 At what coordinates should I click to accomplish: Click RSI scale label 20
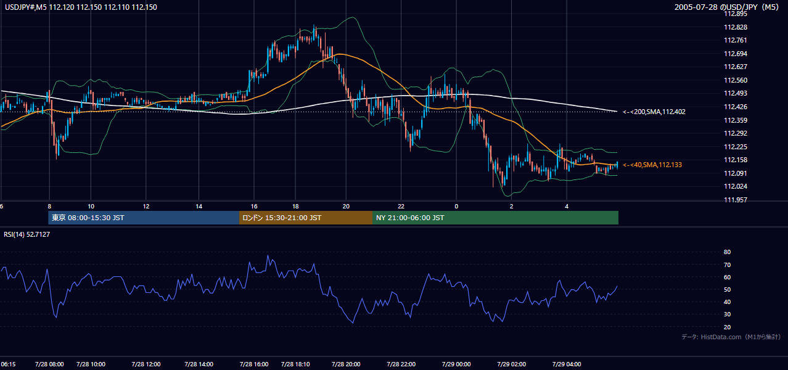click(x=727, y=327)
